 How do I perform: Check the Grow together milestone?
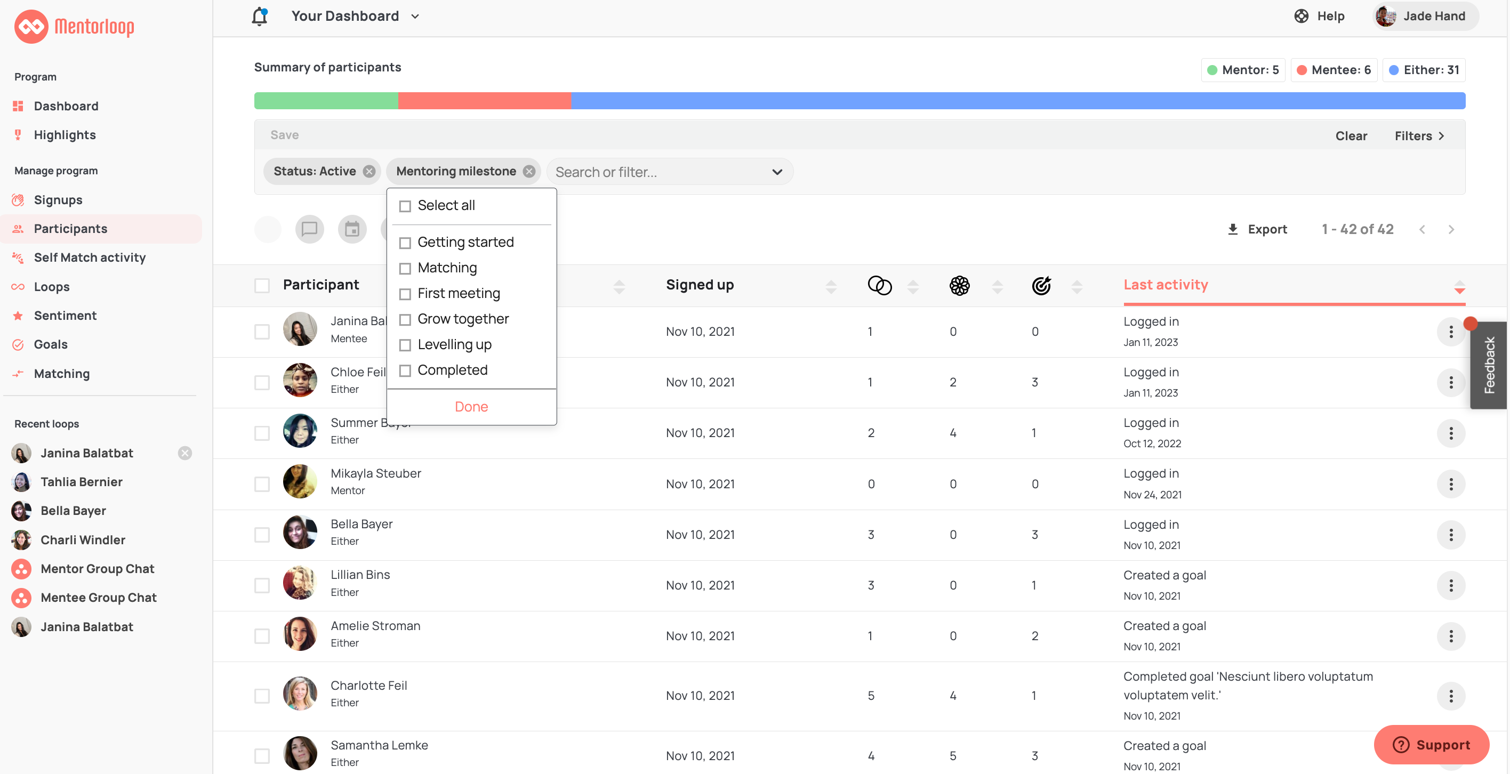405,320
